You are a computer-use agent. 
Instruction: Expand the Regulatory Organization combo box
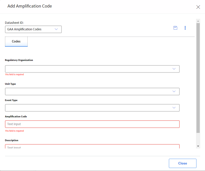92,69
